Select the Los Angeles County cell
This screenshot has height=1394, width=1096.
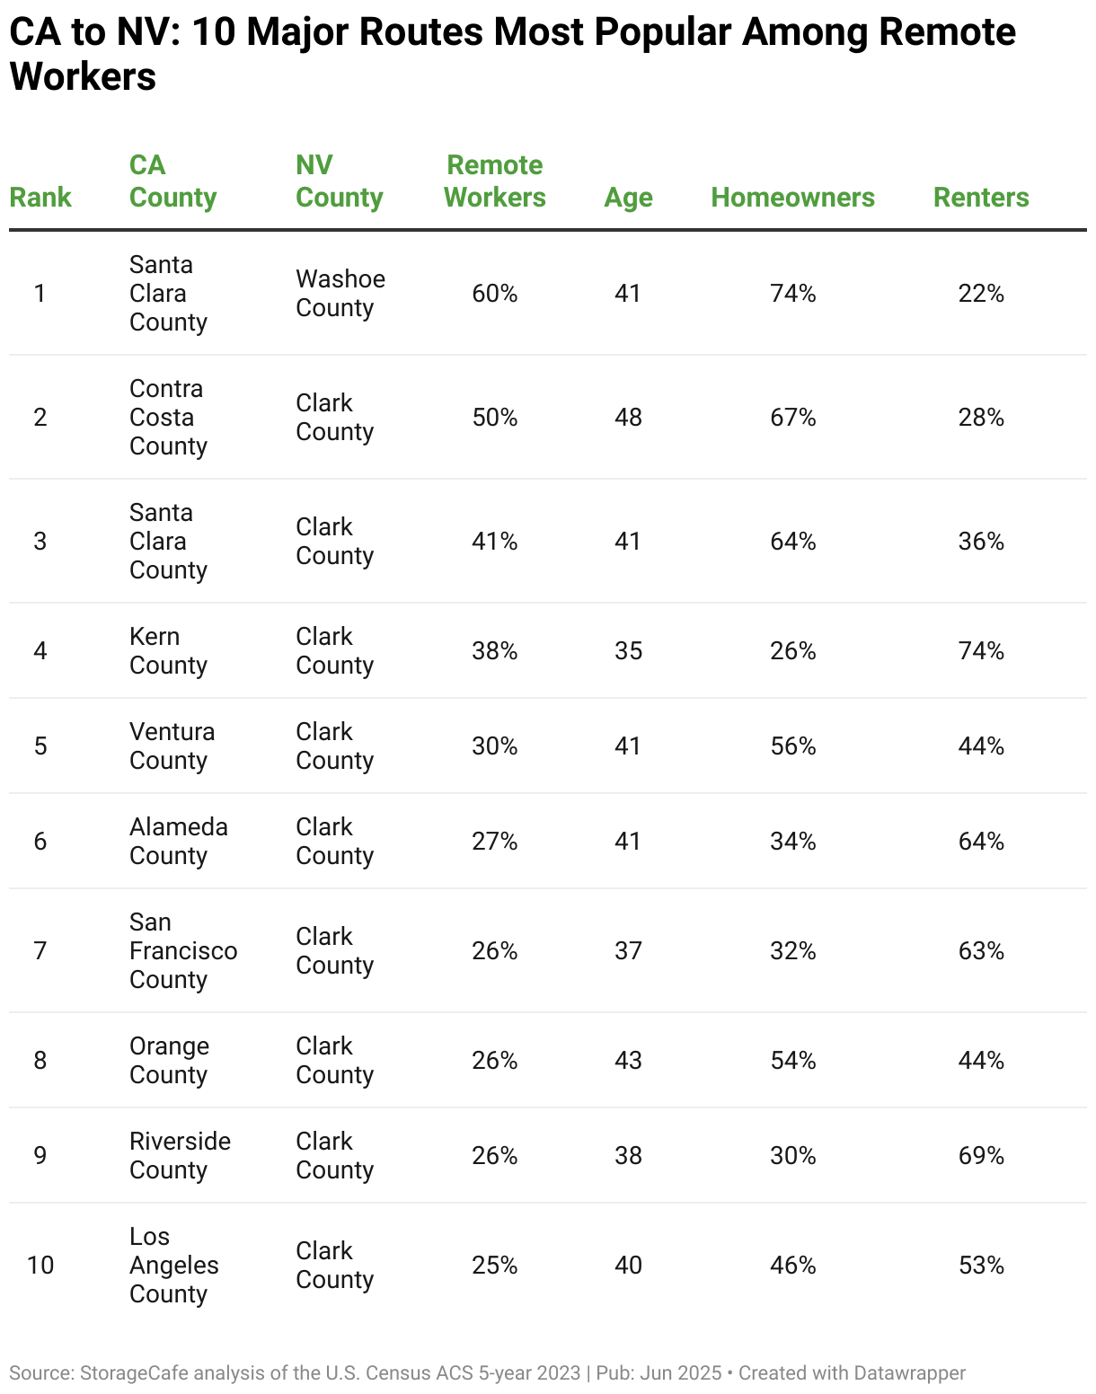[174, 1266]
